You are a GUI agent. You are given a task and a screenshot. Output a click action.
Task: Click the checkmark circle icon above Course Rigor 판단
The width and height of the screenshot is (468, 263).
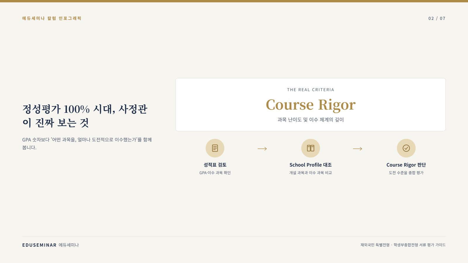click(406, 148)
